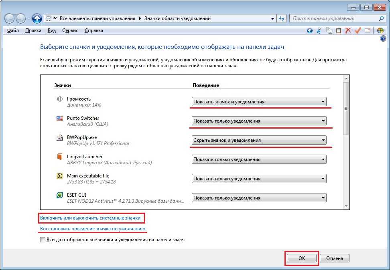This screenshot has height=270, width=390.
Task: Open behavior dropdown for Громкость
Action: click(259, 102)
